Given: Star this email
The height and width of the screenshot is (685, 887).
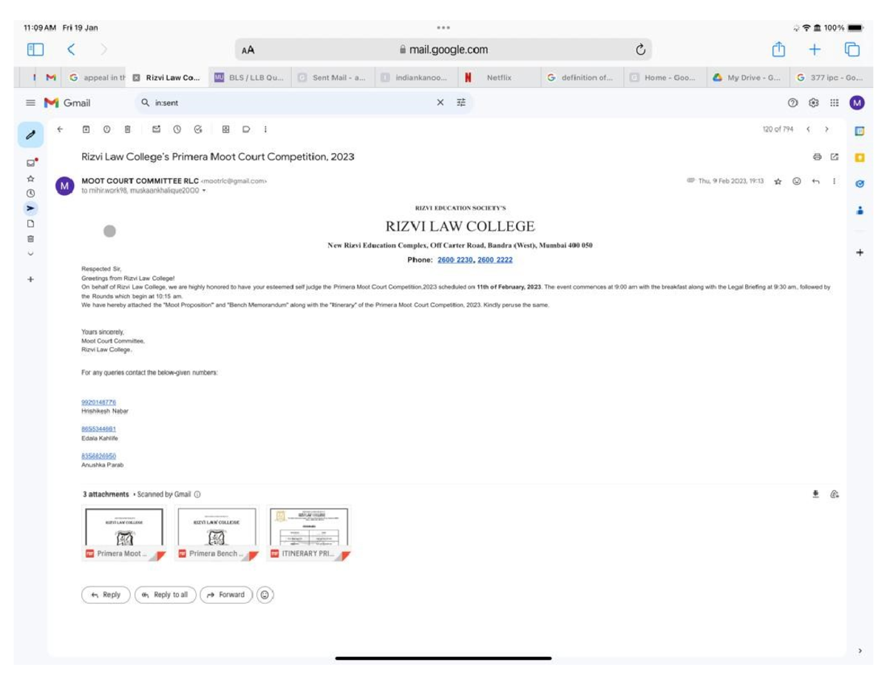Looking at the screenshot, I should (x=778, y=181).
